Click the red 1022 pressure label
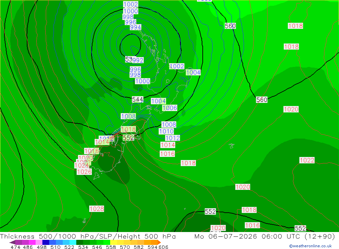 (307, 160)
